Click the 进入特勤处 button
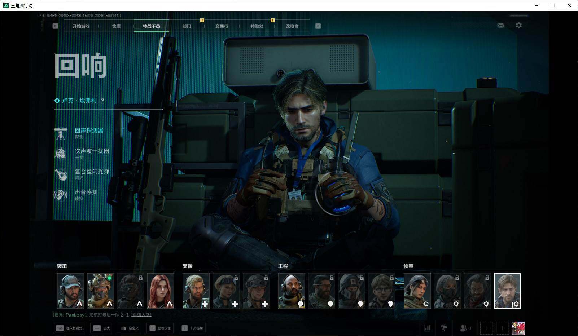The image size is (578, 336). click(x=69, y=328)
